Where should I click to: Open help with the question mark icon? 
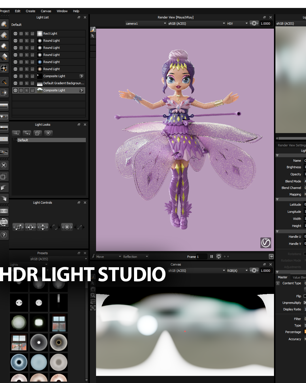tap(4, 235)
